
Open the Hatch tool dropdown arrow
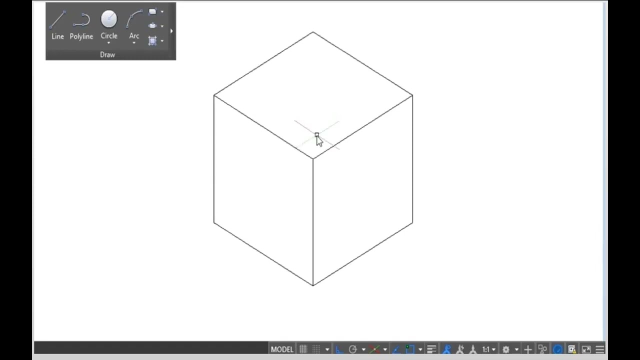(162, 40)
